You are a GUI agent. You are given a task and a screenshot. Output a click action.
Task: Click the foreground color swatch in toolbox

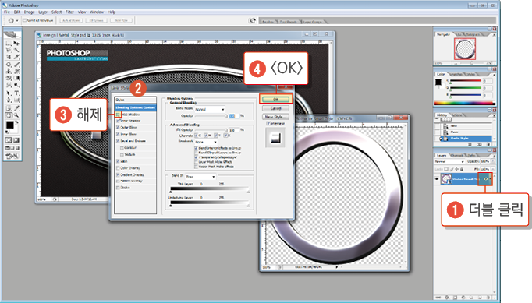click(x=9, y=125)
